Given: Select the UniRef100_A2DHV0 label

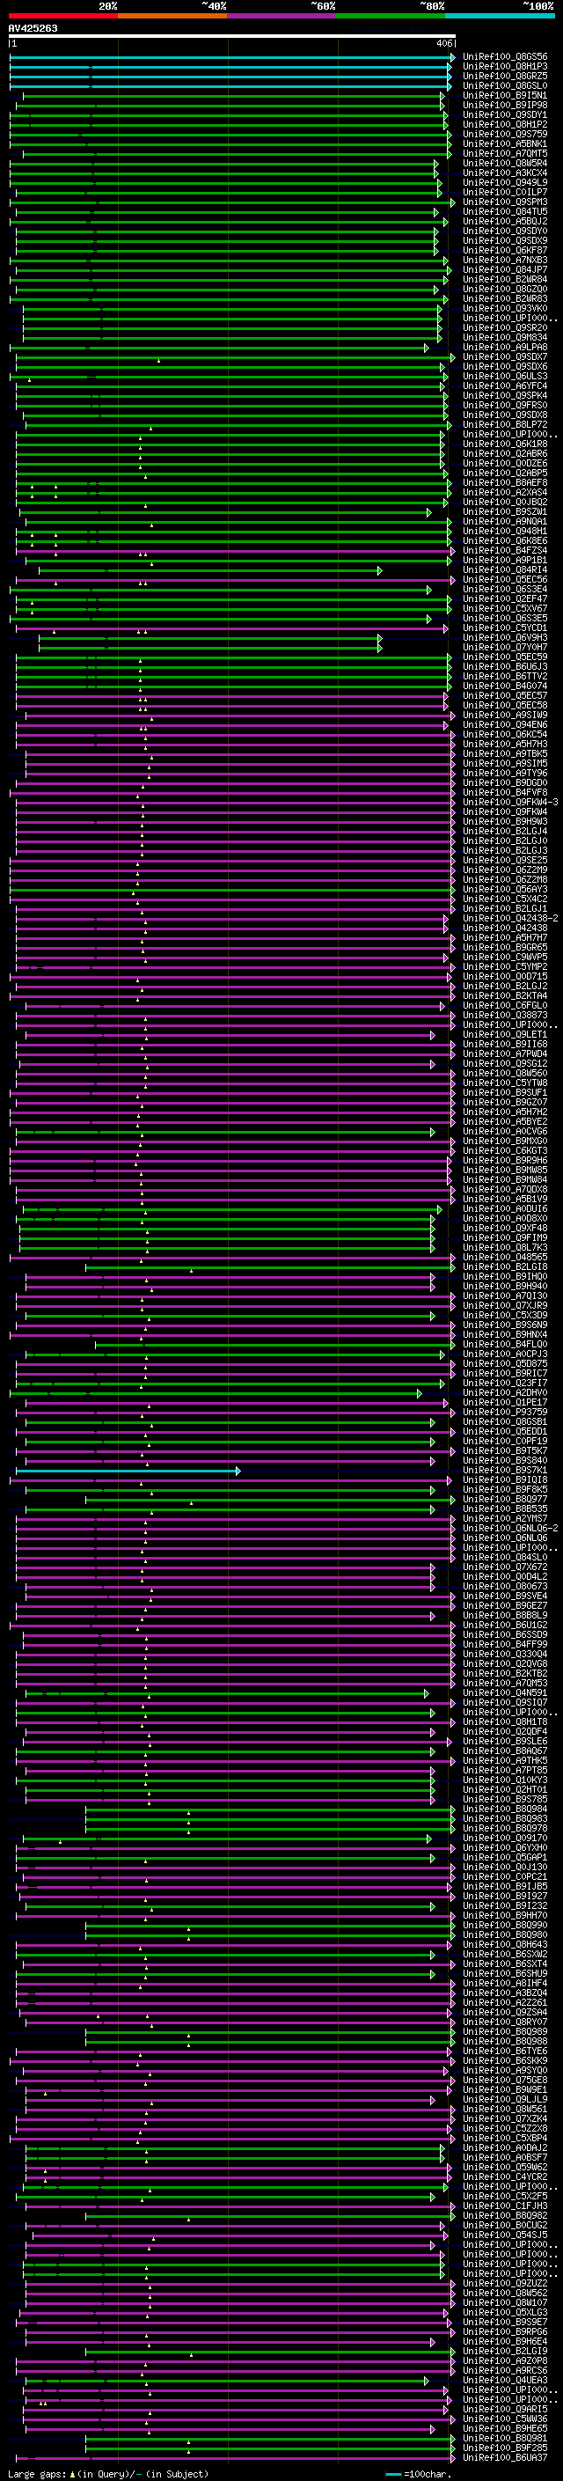Looking at the screenshot, I should click(x=505, y=1392).
